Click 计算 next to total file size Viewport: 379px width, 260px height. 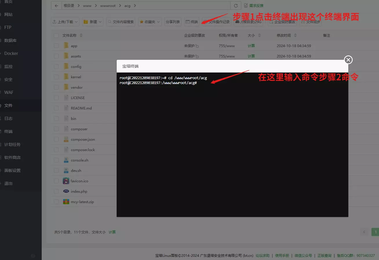[112, 232]
